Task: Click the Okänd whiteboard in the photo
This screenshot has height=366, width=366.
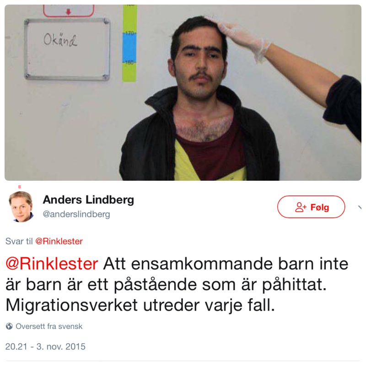Action: pos(67,49)
